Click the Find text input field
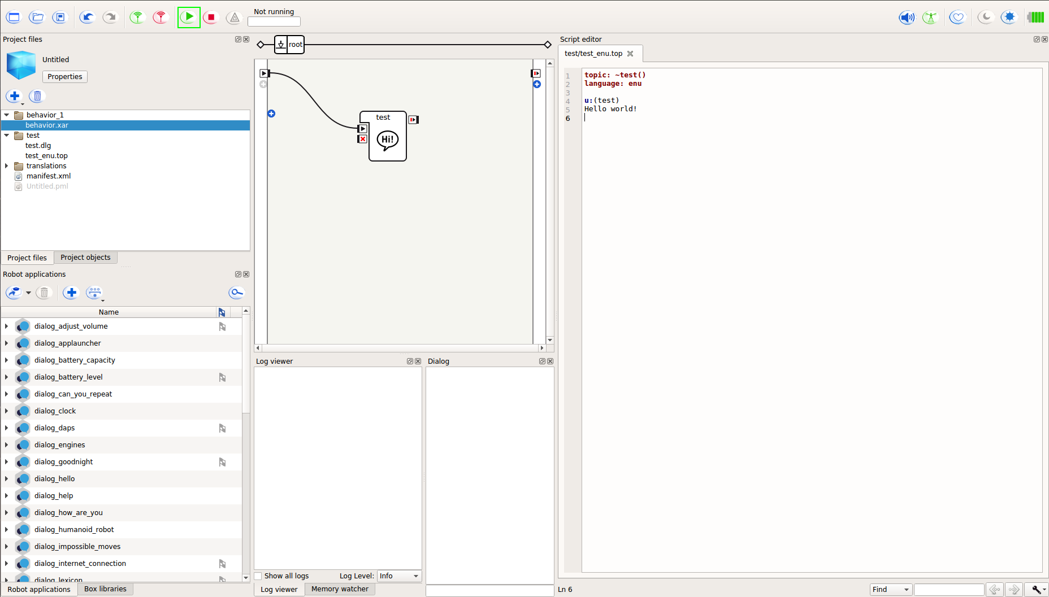The image size is (1049, 597). pos(949,590)
